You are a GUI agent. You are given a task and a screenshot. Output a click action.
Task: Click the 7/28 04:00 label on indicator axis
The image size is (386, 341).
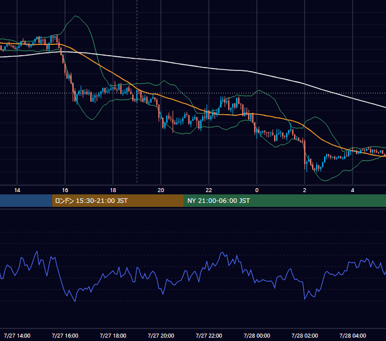point(353,335)
